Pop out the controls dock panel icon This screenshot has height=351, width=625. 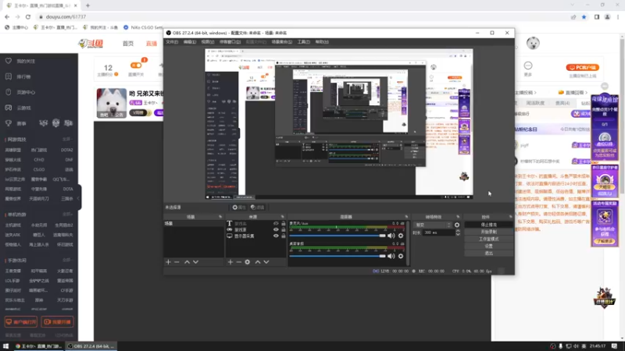[511, 217]
